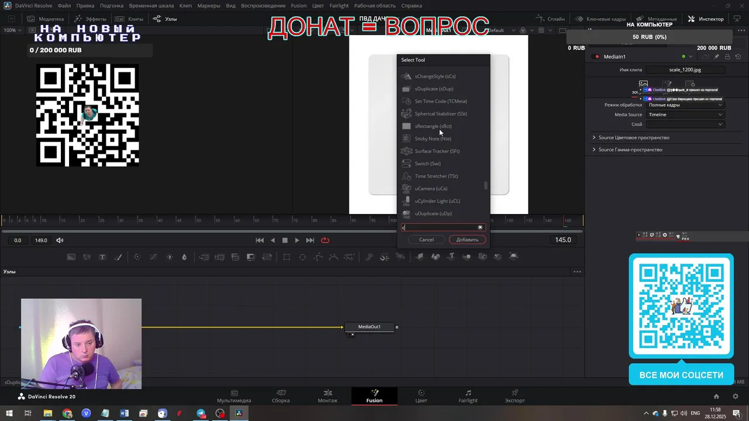This screenshot has height=421, width=749.
Task: Add the Merge tool icon
Action: [x=204, y=257]
